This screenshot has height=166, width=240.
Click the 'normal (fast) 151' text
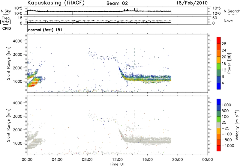click(x=45, y=30)
